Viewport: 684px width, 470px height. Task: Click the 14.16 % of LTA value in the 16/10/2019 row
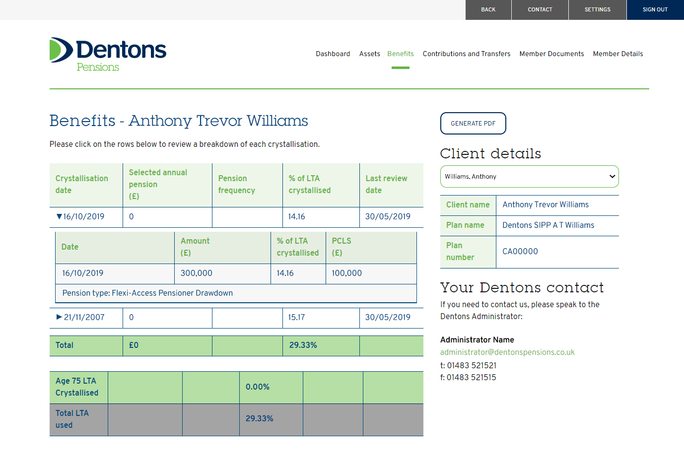[x=296, y=216]
